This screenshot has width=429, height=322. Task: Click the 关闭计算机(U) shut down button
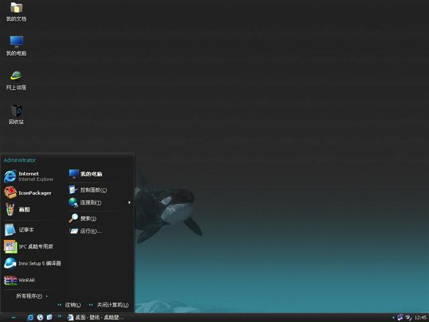tap(109, 305)
